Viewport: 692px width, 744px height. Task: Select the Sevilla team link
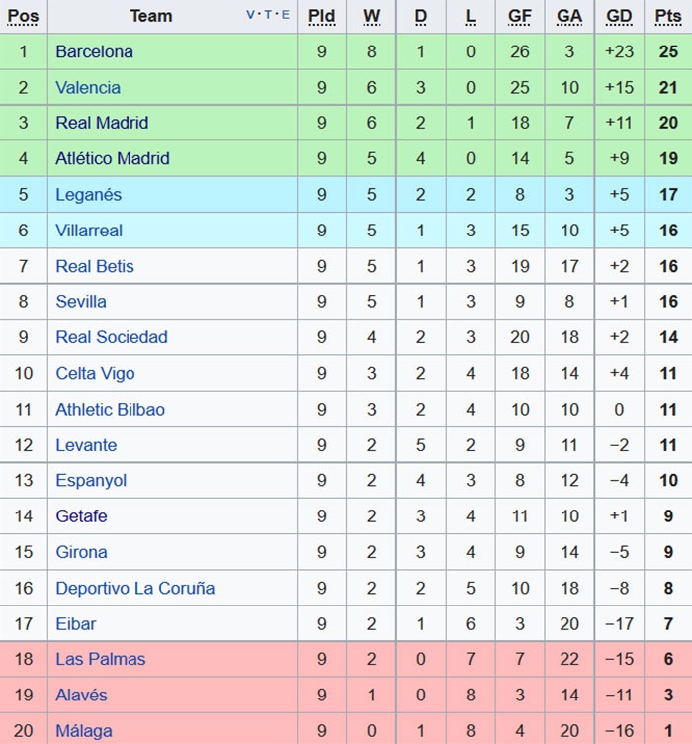click(81, 302)
